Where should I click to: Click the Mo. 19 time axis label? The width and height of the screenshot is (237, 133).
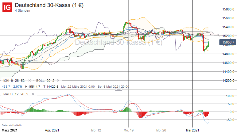[129, 130]
